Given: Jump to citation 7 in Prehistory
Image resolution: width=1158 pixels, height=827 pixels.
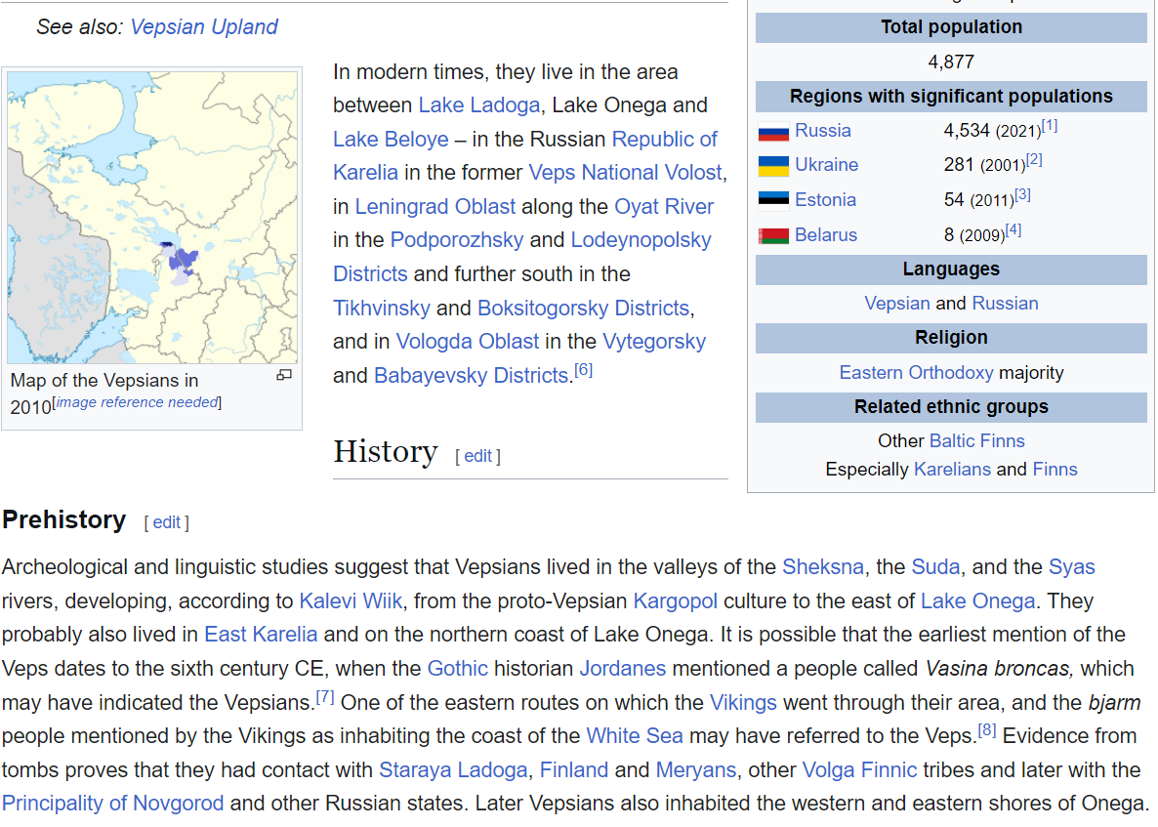Looking at the screenshot, I should point(325,696).
